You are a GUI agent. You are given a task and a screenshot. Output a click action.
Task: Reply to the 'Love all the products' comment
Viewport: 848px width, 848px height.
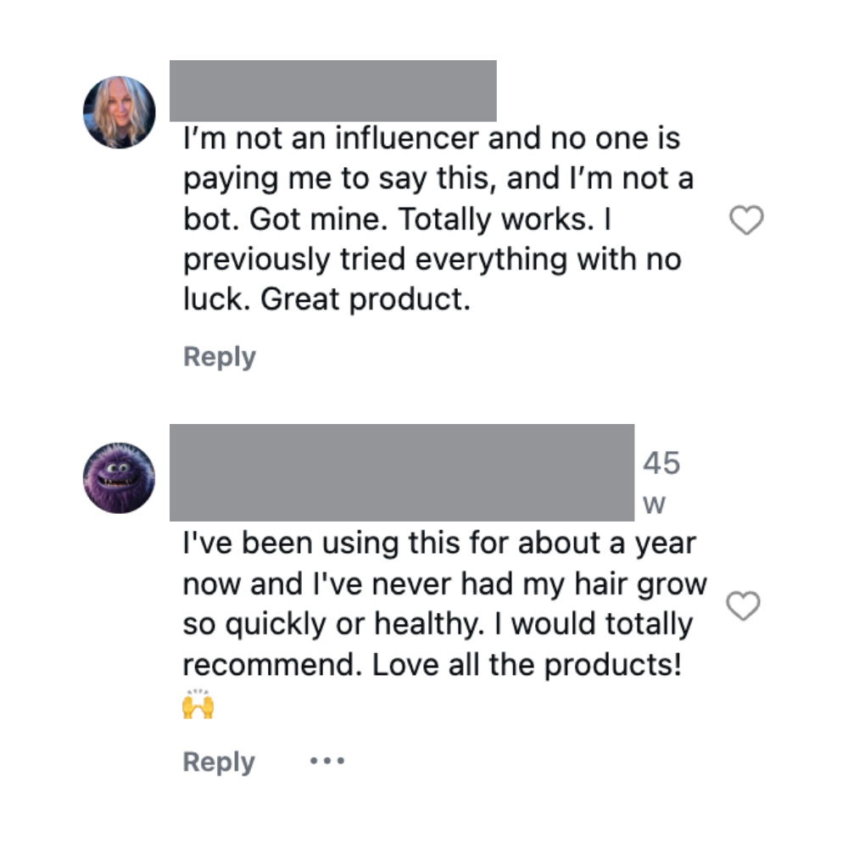point(219,762)
